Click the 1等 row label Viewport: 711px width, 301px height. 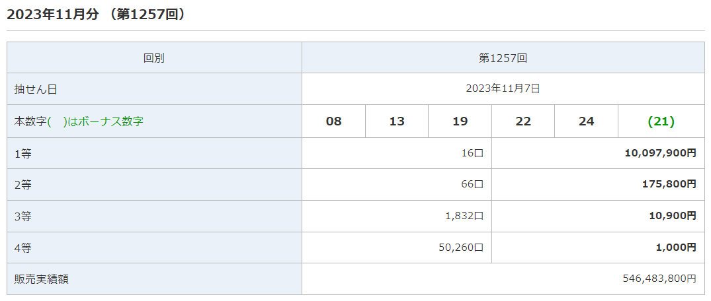23,154
